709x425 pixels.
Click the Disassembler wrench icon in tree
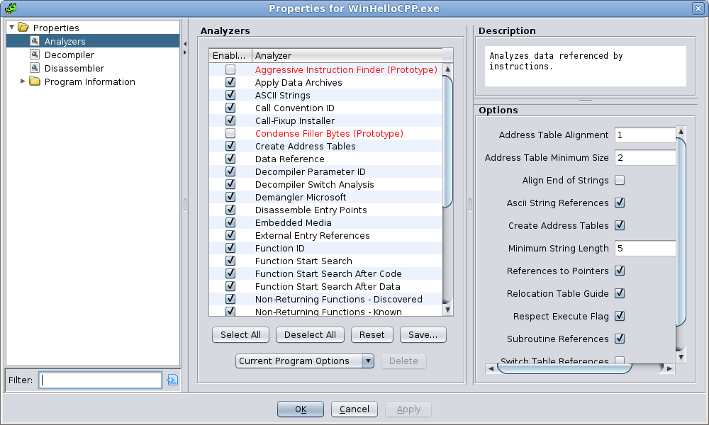coord(35,69)
